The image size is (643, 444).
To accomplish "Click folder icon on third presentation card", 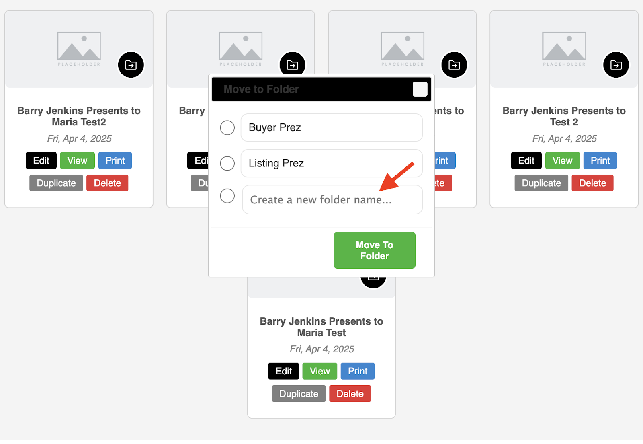I will [455, 65].
